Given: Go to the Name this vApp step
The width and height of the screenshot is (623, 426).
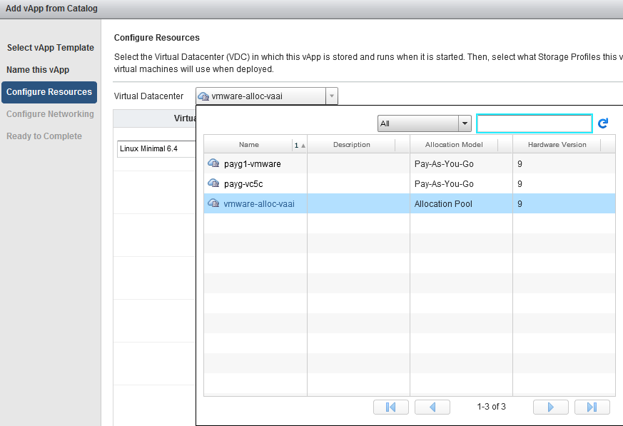Looking at the screenshot, I should tap(38, 70).
